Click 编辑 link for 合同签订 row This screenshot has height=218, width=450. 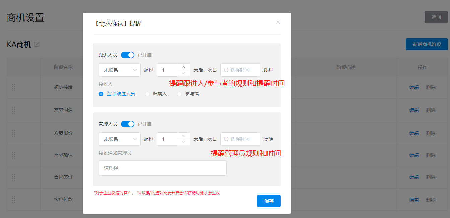click(x=414, y=177)
